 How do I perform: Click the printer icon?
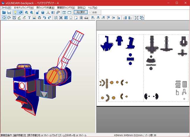click(86, 18)
